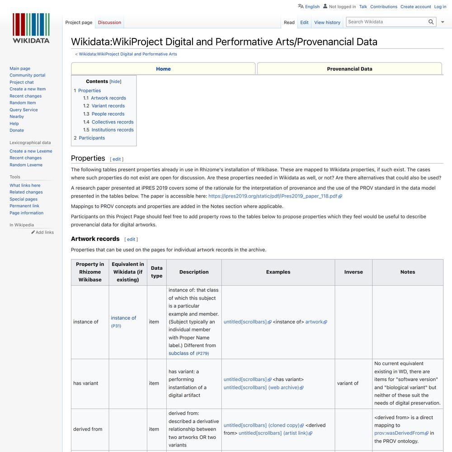The width and height of the screenshot is (452, 452).
Task: Open a Random Lexeme
Action: point(26,165)
